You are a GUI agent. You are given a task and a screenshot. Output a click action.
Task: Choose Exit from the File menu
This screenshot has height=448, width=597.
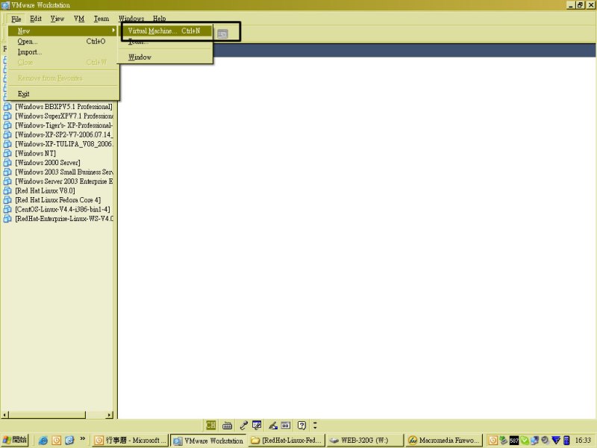tap(62, 94)
